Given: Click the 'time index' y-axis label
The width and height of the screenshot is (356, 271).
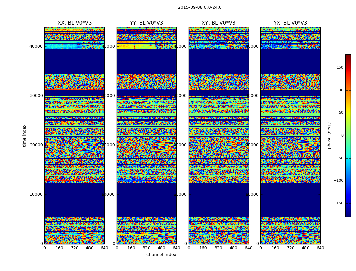Looking at the screenshot, I should 24,135.
